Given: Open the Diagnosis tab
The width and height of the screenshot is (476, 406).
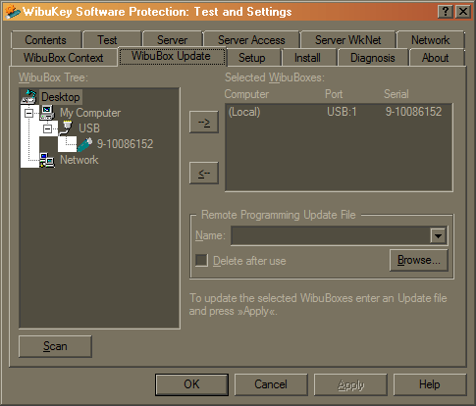Looking at the screenshot, I should (373, 58).
